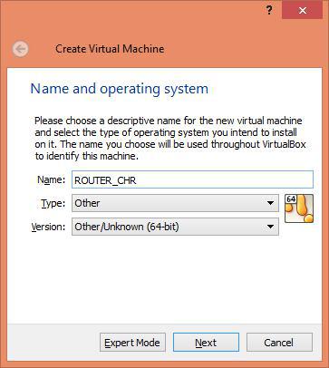Cancel the virtual machine creation

click(279, 343)
